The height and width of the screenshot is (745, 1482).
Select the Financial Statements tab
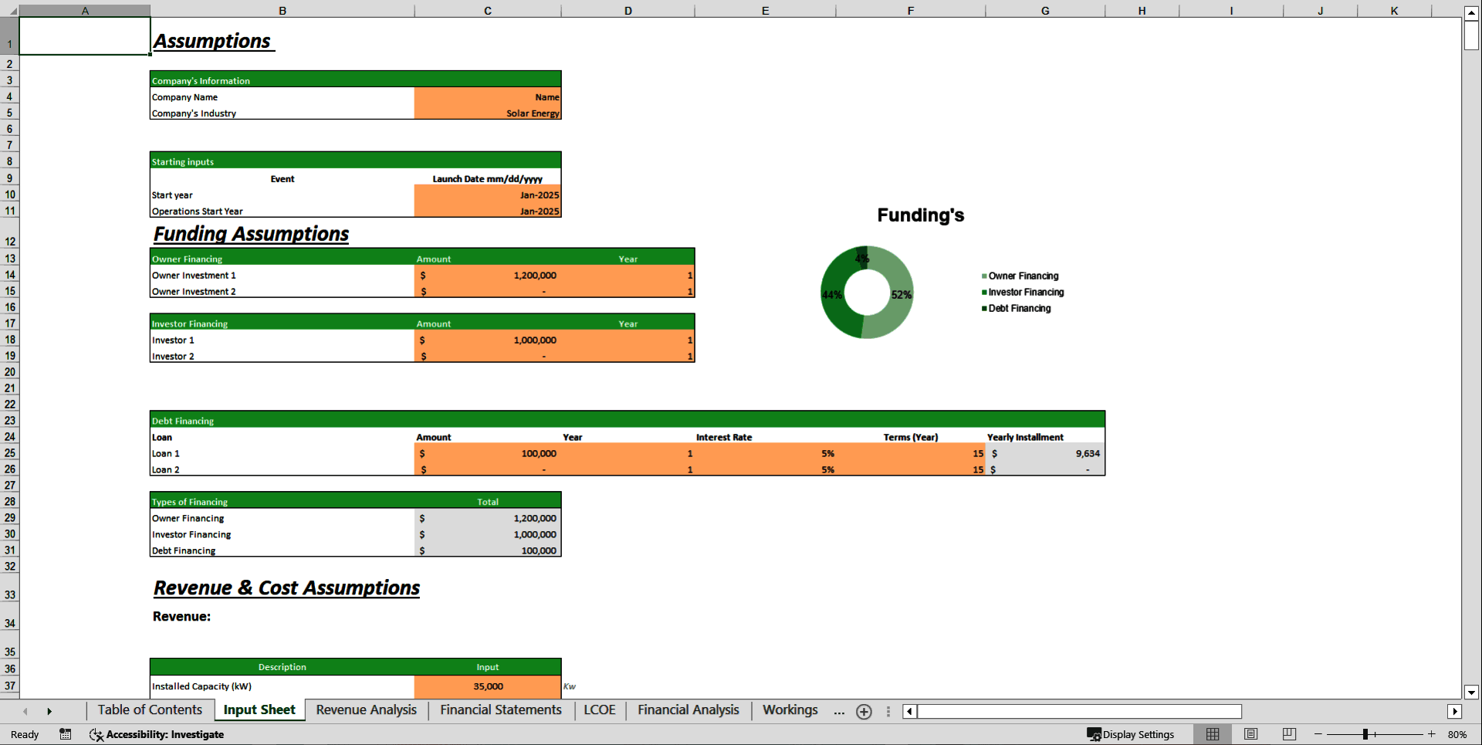499,710
